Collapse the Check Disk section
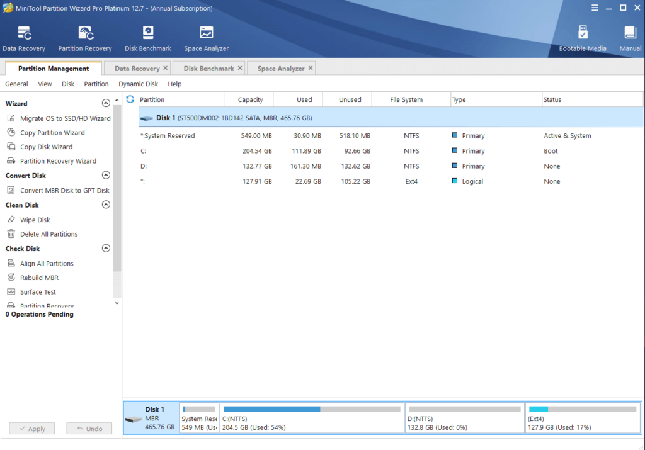This screenshot has width=645, height=450. (106, 248)
